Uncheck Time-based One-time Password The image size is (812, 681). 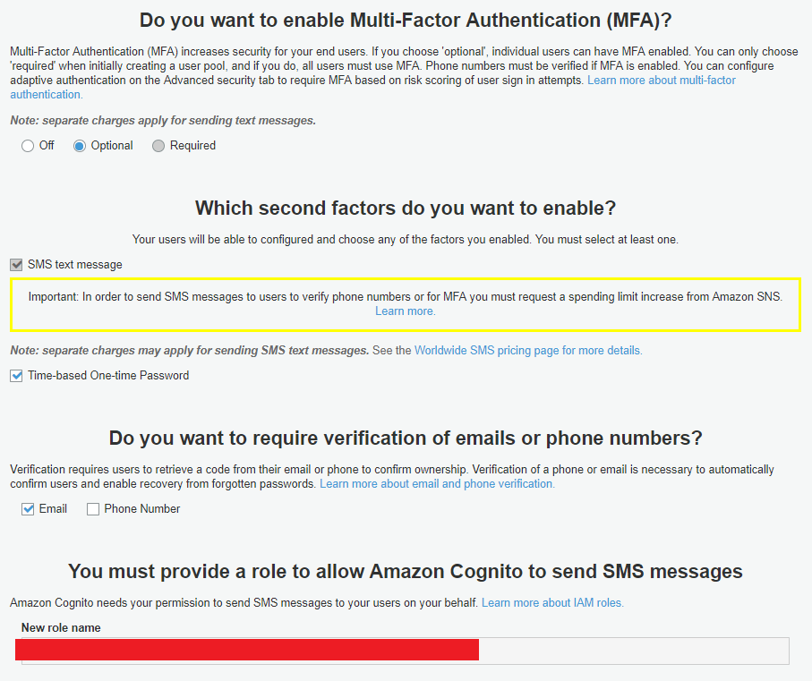[15, 375]
